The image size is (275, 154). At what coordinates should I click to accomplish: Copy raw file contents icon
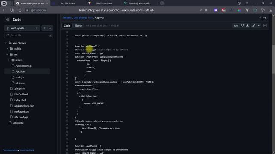(242, 26)
